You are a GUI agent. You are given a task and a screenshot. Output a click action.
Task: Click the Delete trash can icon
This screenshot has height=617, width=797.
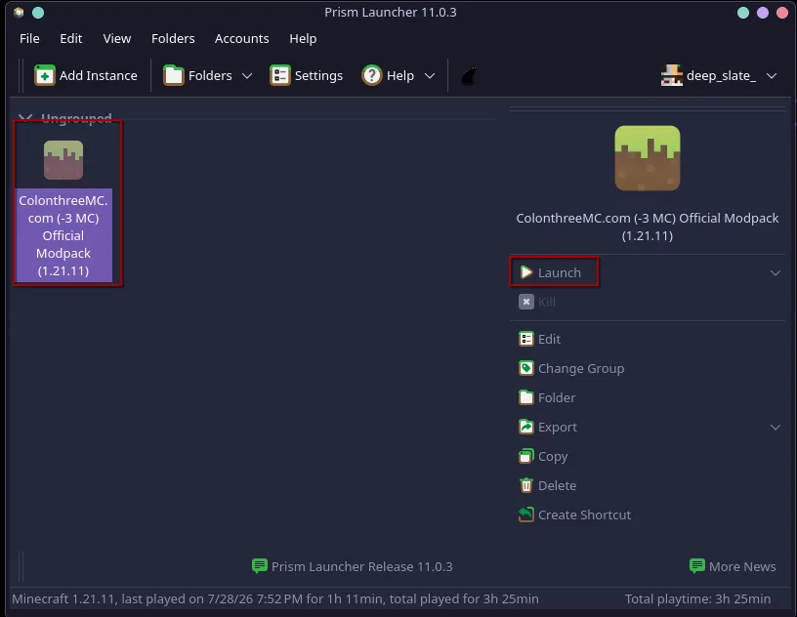point(526,485)
